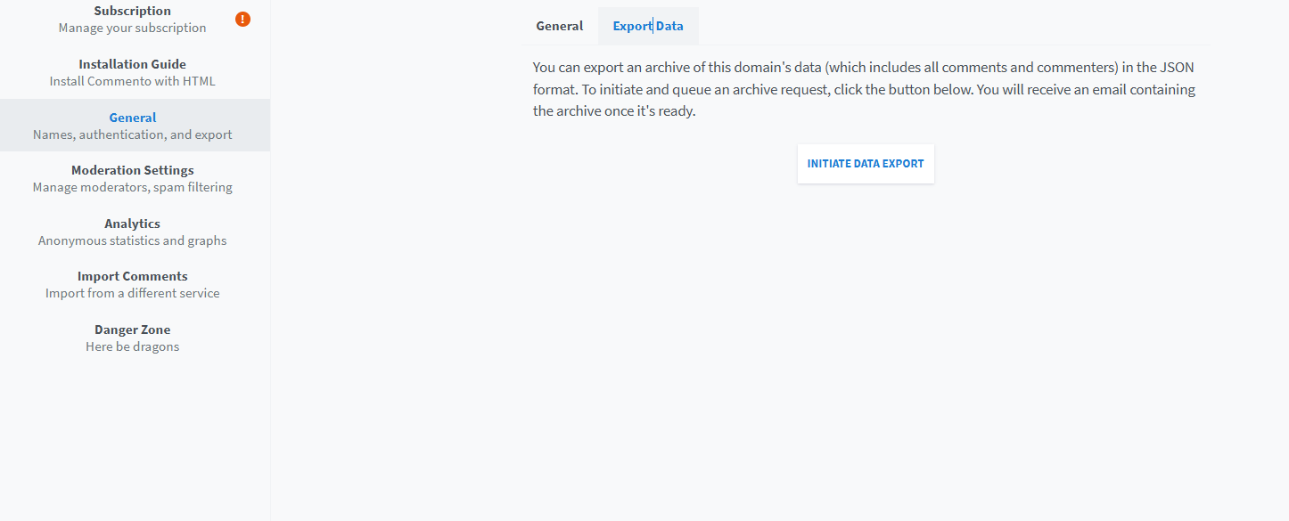
Task: Click "Import from a different service" subtitle
Action: pos(132,293)
